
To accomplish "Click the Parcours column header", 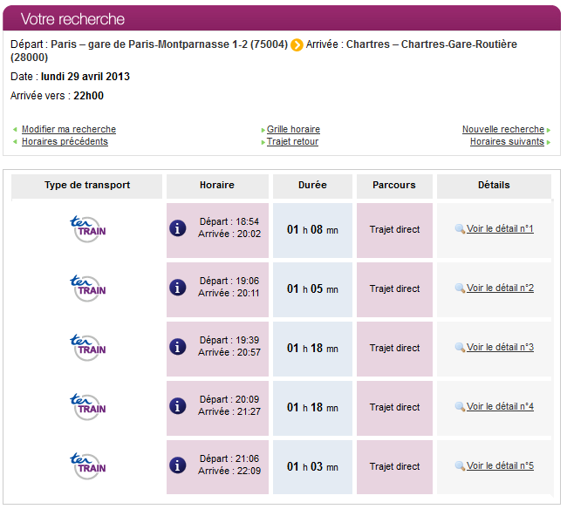I will (394, 187).
